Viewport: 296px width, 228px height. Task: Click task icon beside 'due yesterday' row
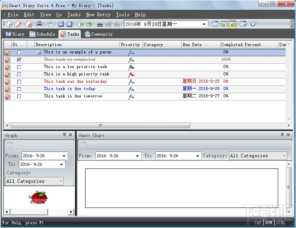pyautogui.click(x=8, y=82)
